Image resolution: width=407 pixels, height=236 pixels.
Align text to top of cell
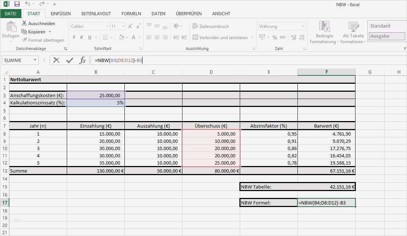149,25
